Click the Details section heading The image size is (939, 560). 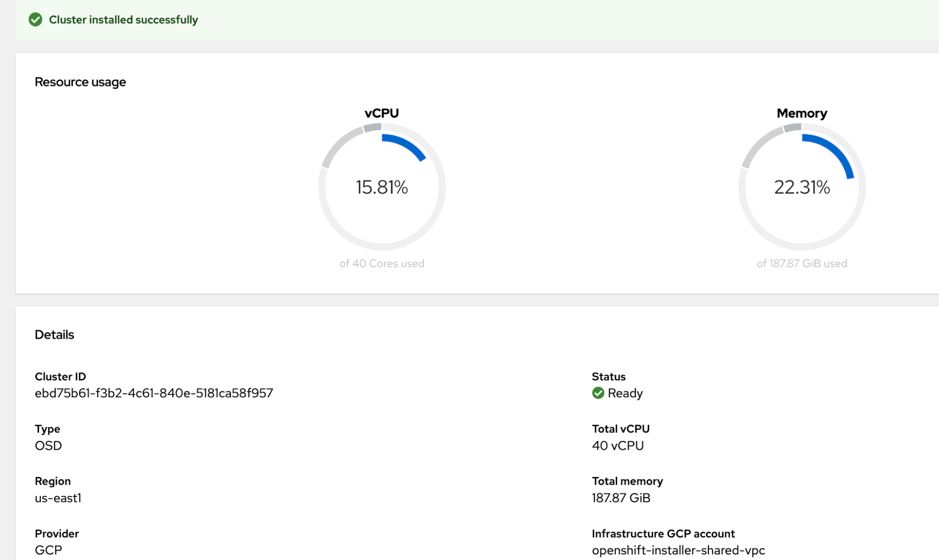pos(54,334)
